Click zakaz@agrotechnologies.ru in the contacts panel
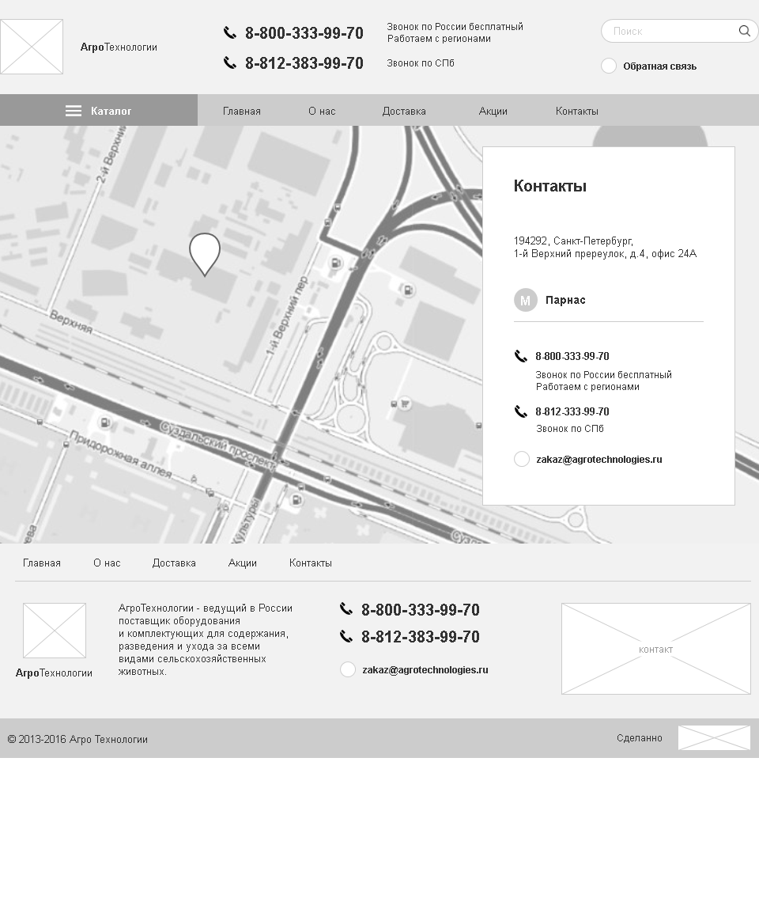This screenshot has width=759, height=917. [599, 459]
